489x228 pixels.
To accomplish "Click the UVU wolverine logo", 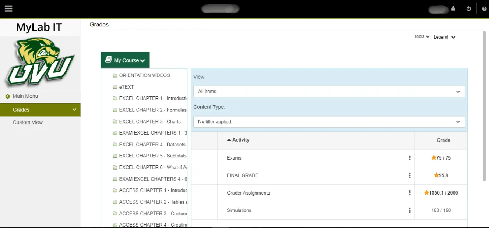I will coord(40,62).
